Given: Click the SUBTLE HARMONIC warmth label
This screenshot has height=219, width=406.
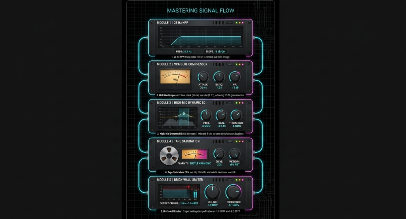Looking at the screenshot, I should coord(200,164).
